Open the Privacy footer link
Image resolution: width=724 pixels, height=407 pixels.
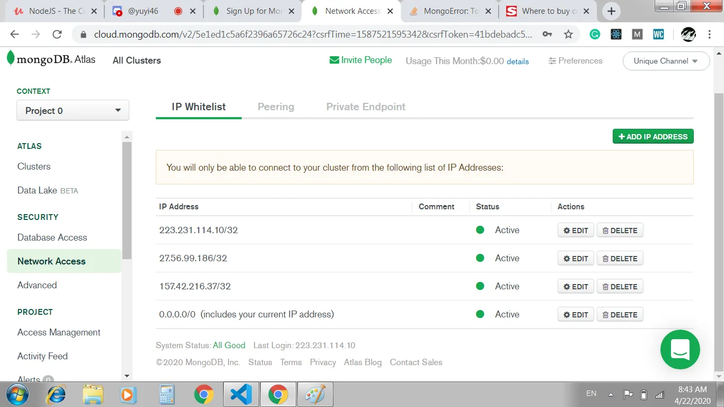click(x=323, y=362)
